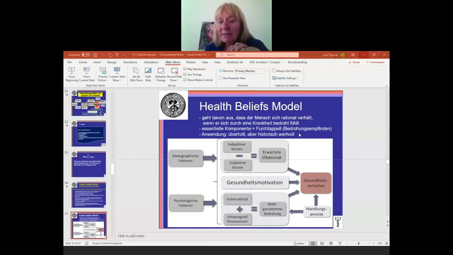
Task: Select slide 34 thumbnail
Action: 88,195
